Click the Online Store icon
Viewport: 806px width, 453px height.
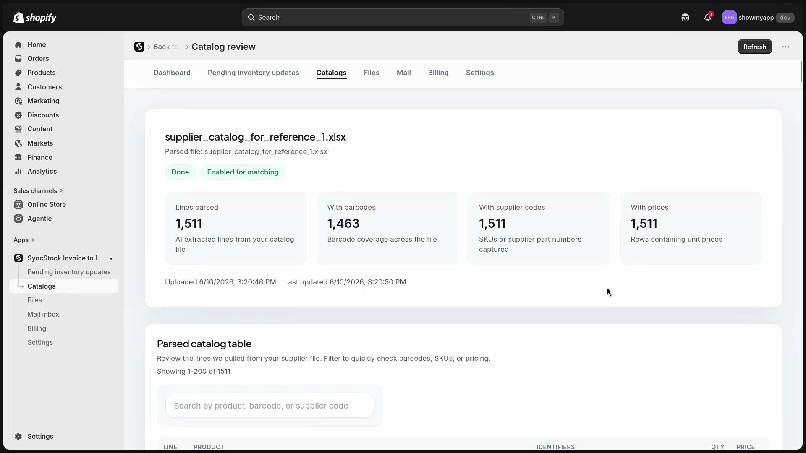coord(18,205)
